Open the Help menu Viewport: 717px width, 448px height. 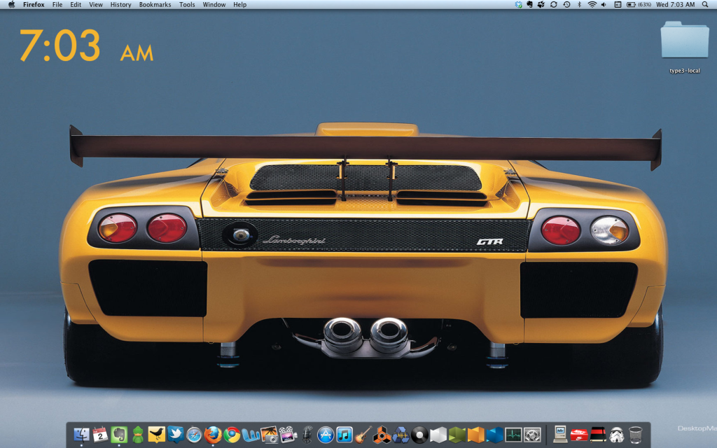click(x=239, y=5)
